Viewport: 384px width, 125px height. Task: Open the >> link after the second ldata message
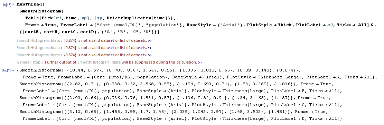coord(150,48)
